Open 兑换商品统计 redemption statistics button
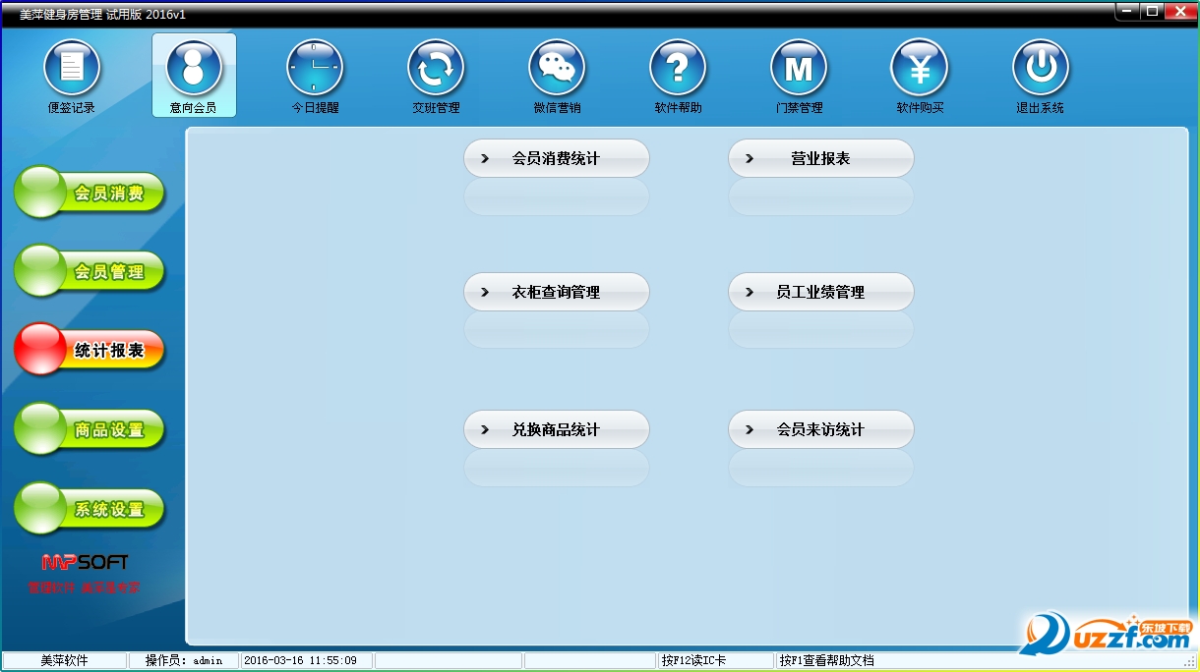1200x672 pixels. click(557, 429)
